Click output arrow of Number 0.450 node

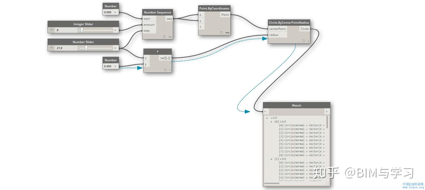pyautogui.click(x=115, y=66)
